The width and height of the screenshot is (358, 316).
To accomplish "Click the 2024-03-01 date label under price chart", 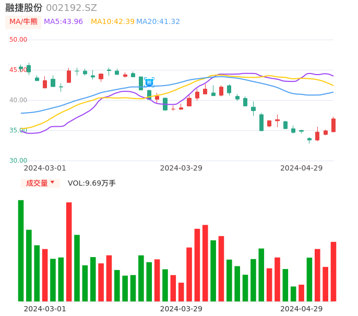I will [45, 168].
